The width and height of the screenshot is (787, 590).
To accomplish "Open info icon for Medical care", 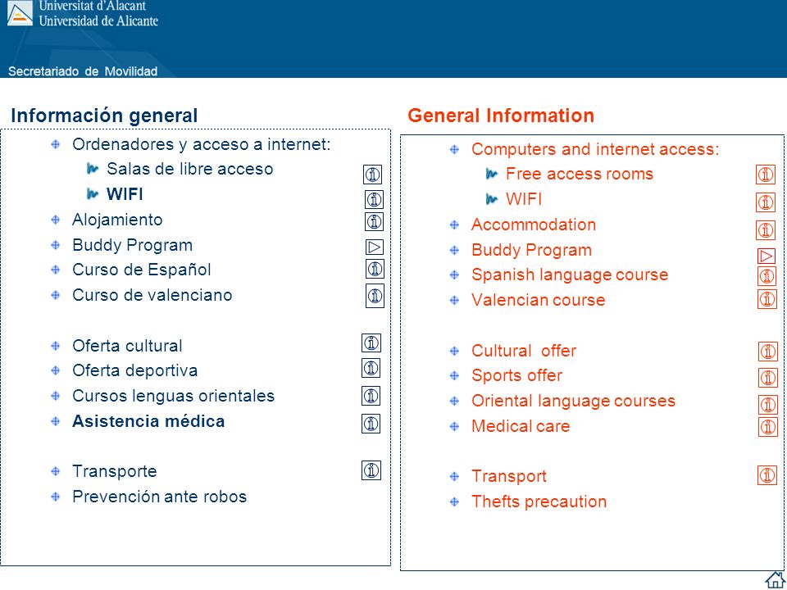I will [768, 427].
